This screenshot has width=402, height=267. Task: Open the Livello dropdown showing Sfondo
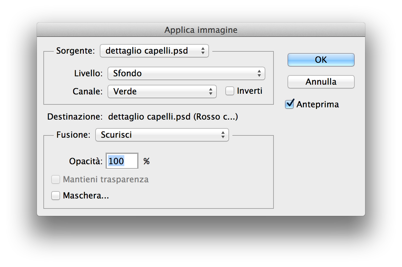coord(186,73)
